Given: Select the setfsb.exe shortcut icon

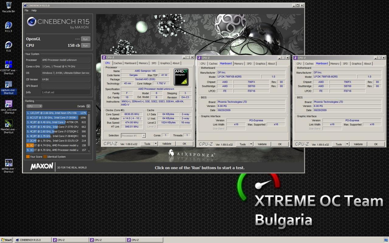Looking at the screenshot, I should 9,166.
